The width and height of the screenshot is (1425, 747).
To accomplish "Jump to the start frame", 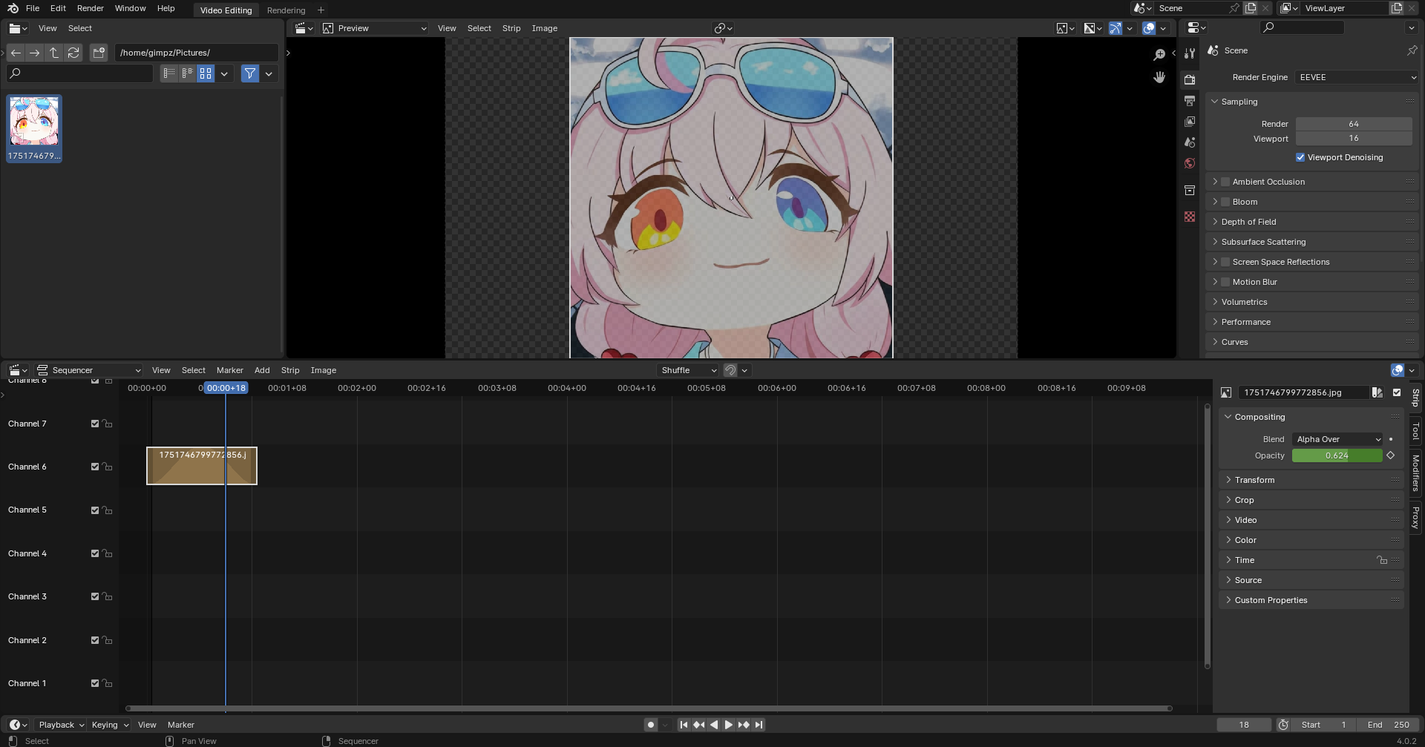I will pos(684,725).
